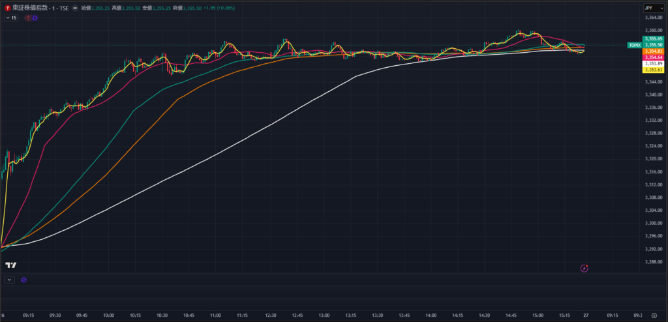Click the green 3,355.65 price label
668x322 pixels.
point(654,39)
